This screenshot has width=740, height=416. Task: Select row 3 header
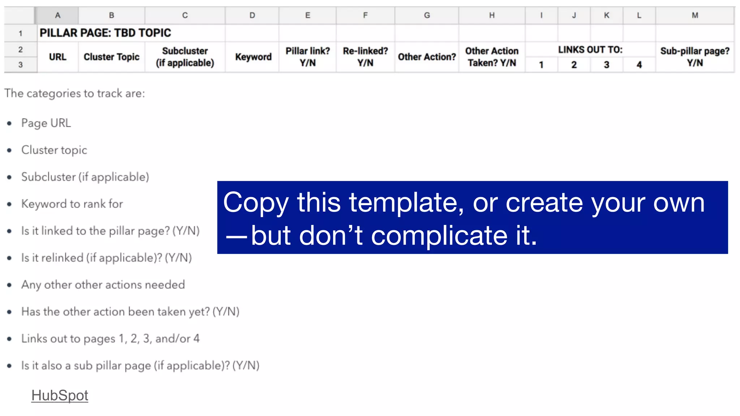[x=21, y=65]
